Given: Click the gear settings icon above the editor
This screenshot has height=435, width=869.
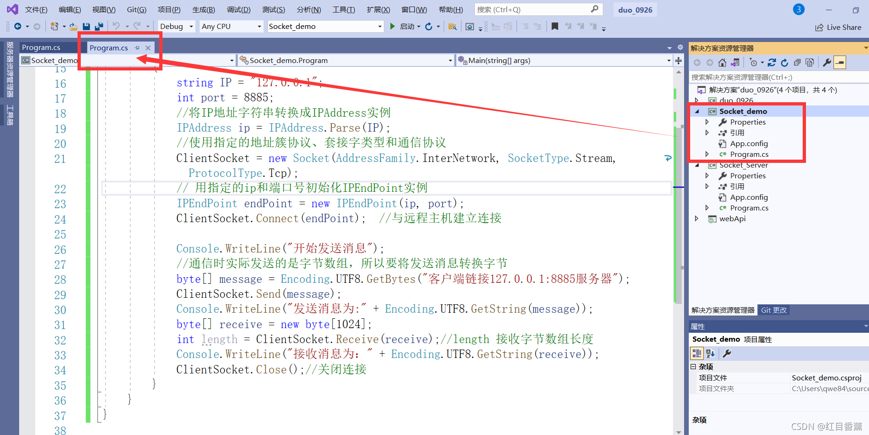Looking at the screenshot, I should click(680, 48).
